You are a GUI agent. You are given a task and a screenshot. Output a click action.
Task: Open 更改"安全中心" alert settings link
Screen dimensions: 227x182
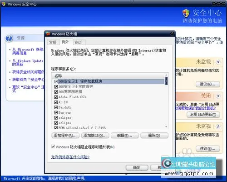(x=28, y=89)
